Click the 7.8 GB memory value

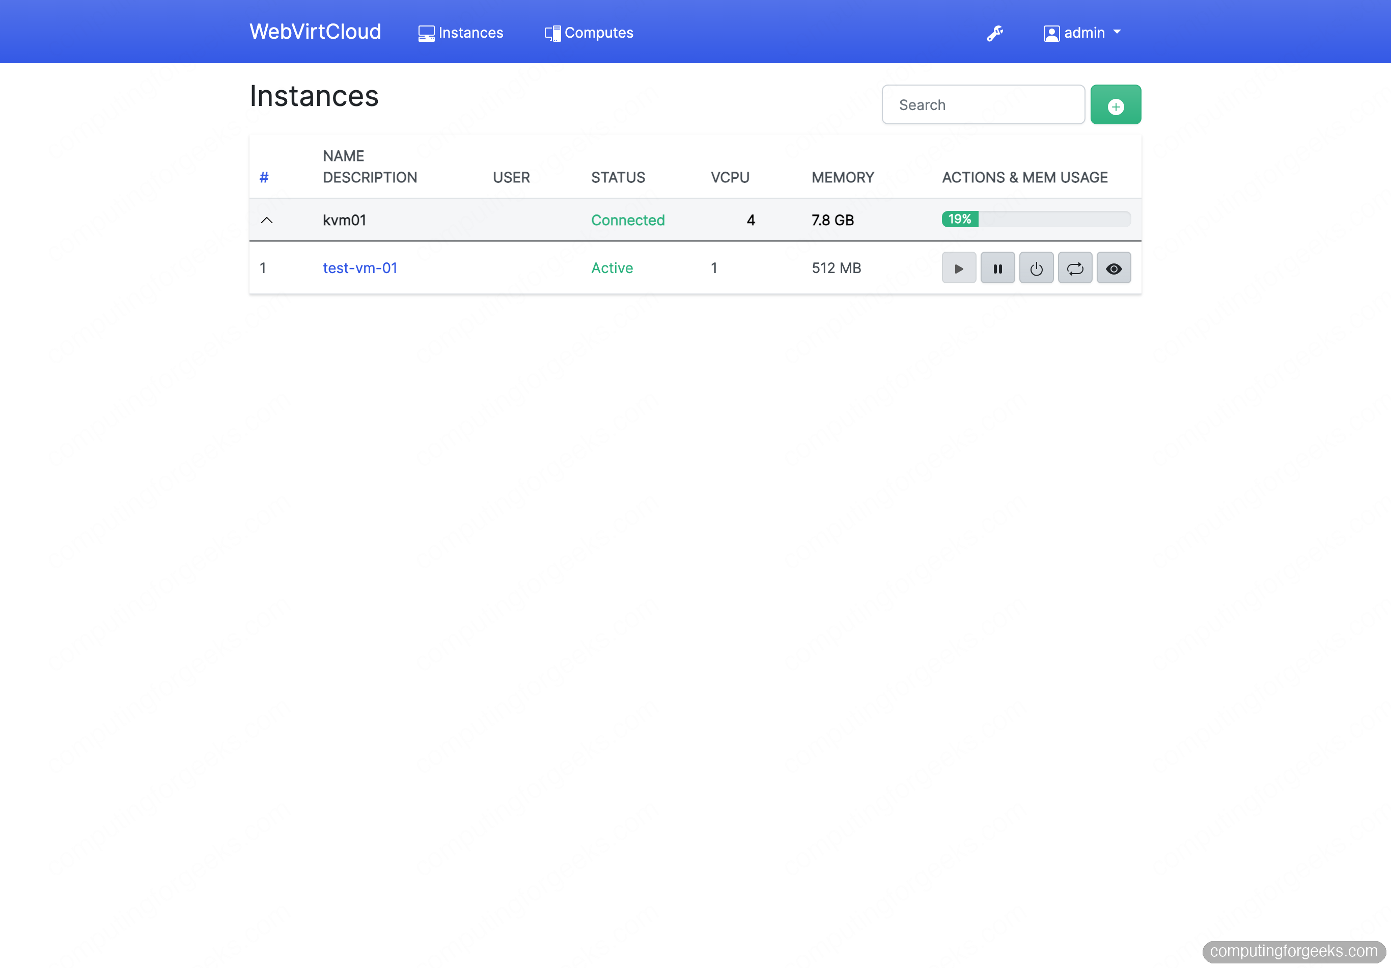click(x=832, y=220)
